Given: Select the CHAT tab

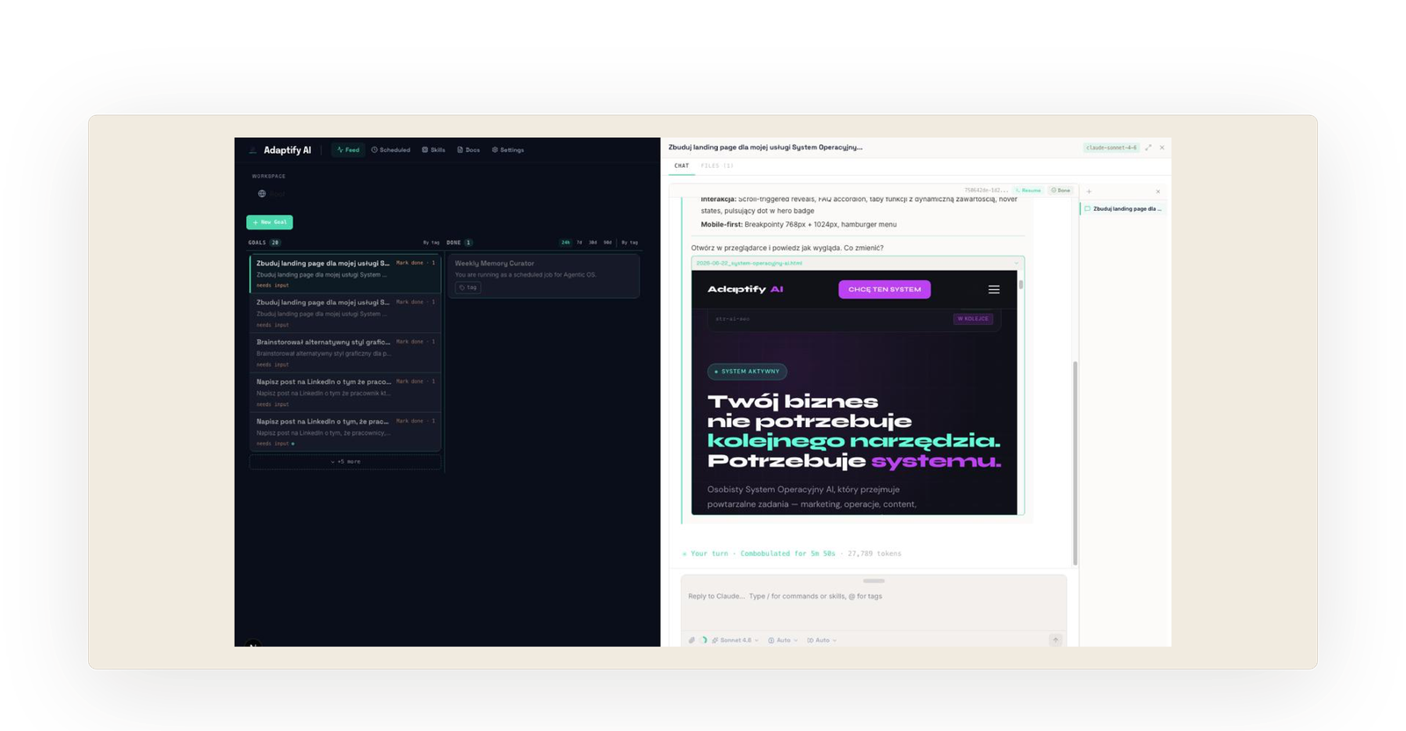Looking at the screenshot, I should [682, 166].
